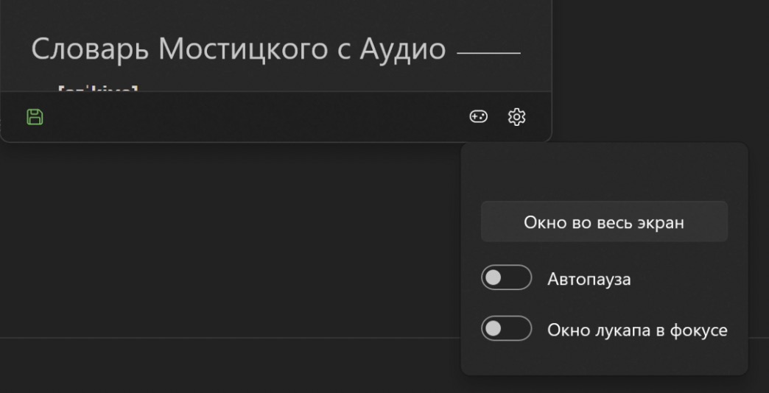Click the line right of dictionary title
The image size is (769, 393).
pyautogui.click(x=488, y=53)
